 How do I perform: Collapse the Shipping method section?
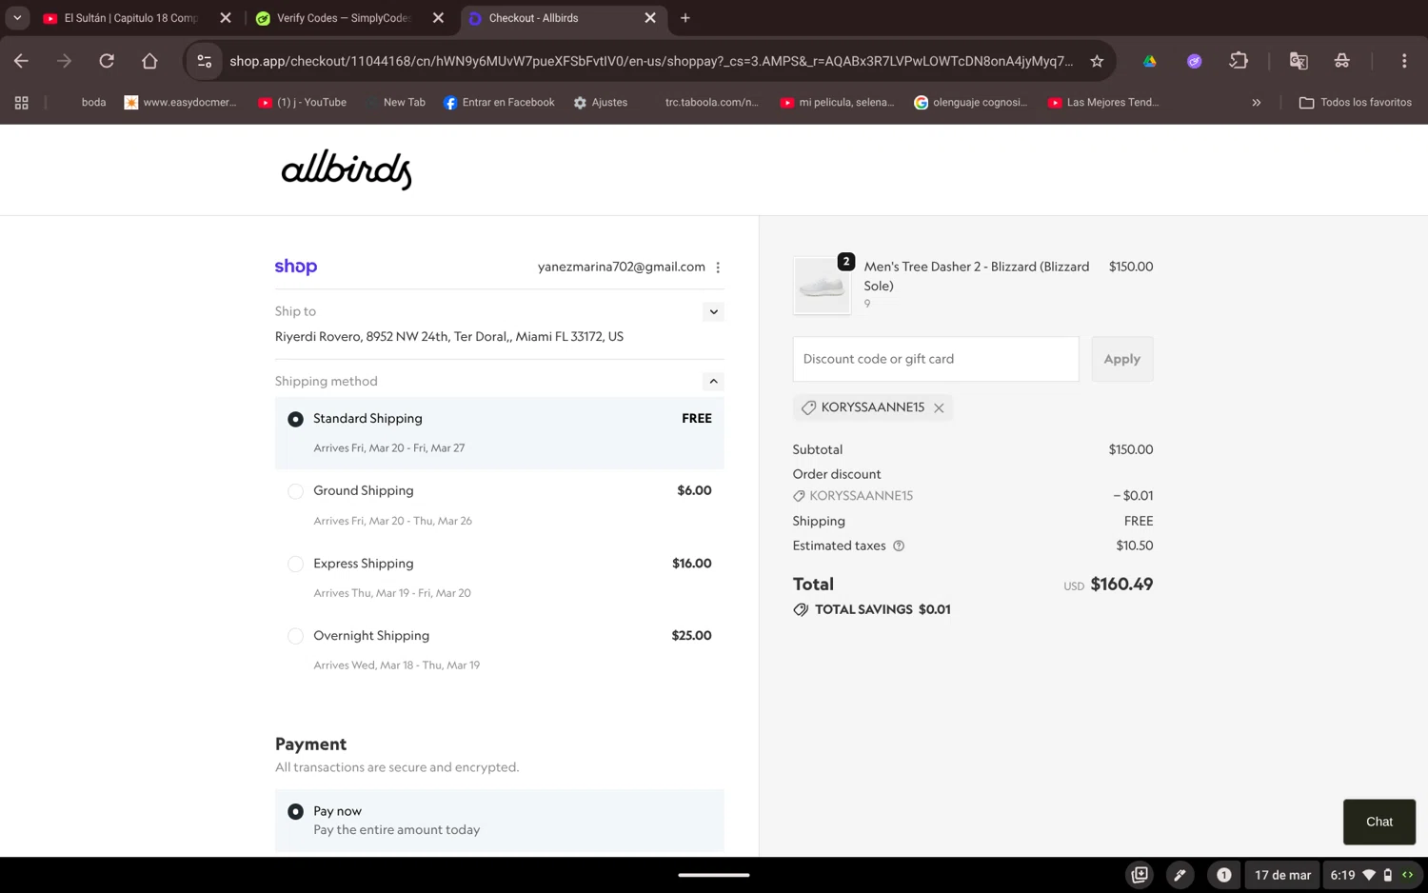tap(713, 382)
